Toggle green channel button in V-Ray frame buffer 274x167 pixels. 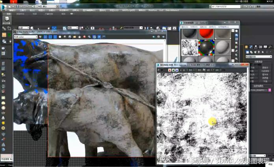click(50, 37)
